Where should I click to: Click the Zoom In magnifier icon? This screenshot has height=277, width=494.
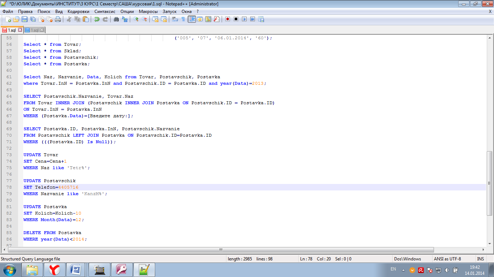tap(136, 19)
